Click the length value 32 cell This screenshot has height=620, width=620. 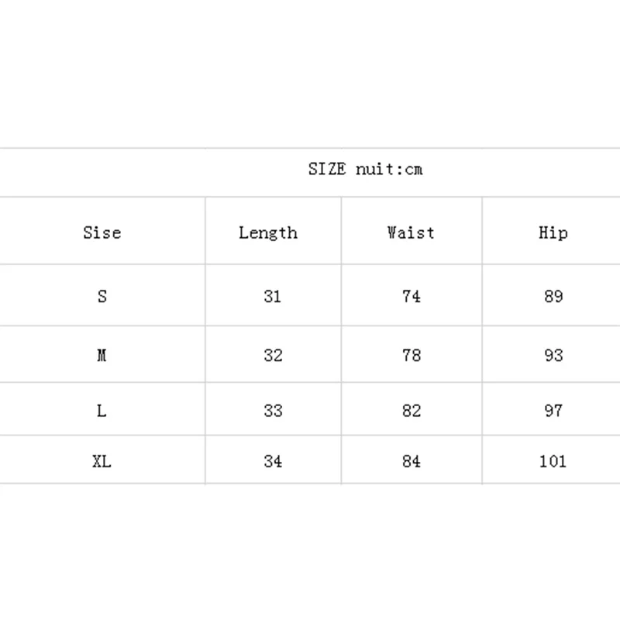273,356
